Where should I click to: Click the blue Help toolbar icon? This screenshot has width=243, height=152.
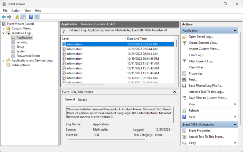coord(31,17)
